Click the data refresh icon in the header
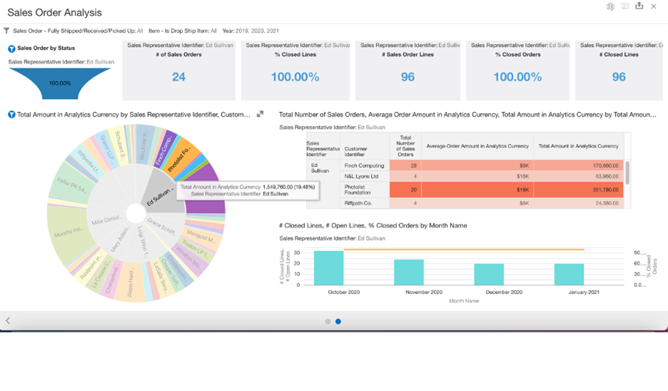This screenshot has height=391, width=668. click(x=610, y=7)
